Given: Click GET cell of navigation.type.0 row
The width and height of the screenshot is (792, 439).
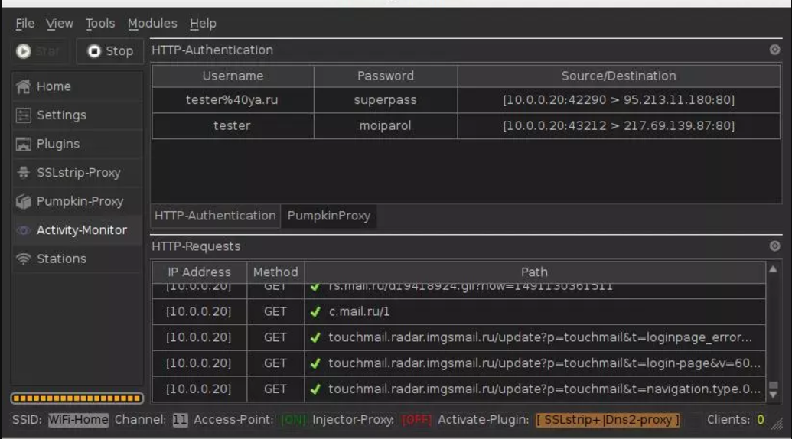Looking at the screenshot, I should [x=275, y=389].
